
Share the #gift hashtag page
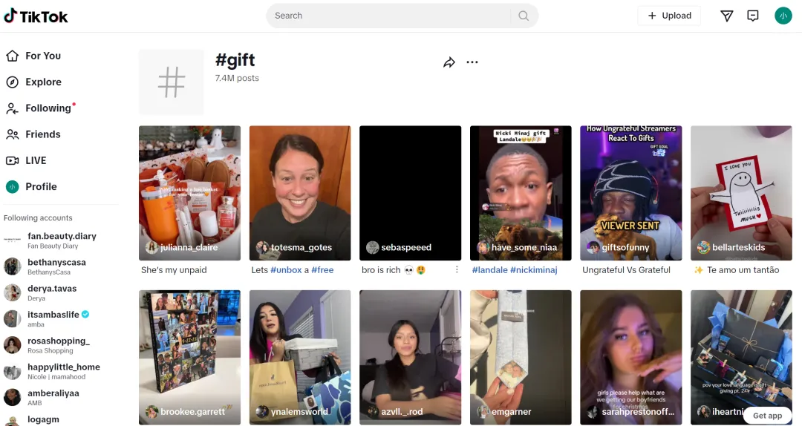tap(449, 62)
